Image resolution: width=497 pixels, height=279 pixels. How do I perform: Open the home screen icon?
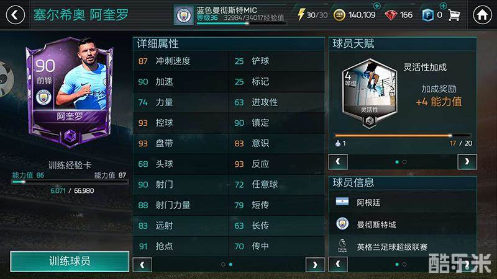[482, 15]
